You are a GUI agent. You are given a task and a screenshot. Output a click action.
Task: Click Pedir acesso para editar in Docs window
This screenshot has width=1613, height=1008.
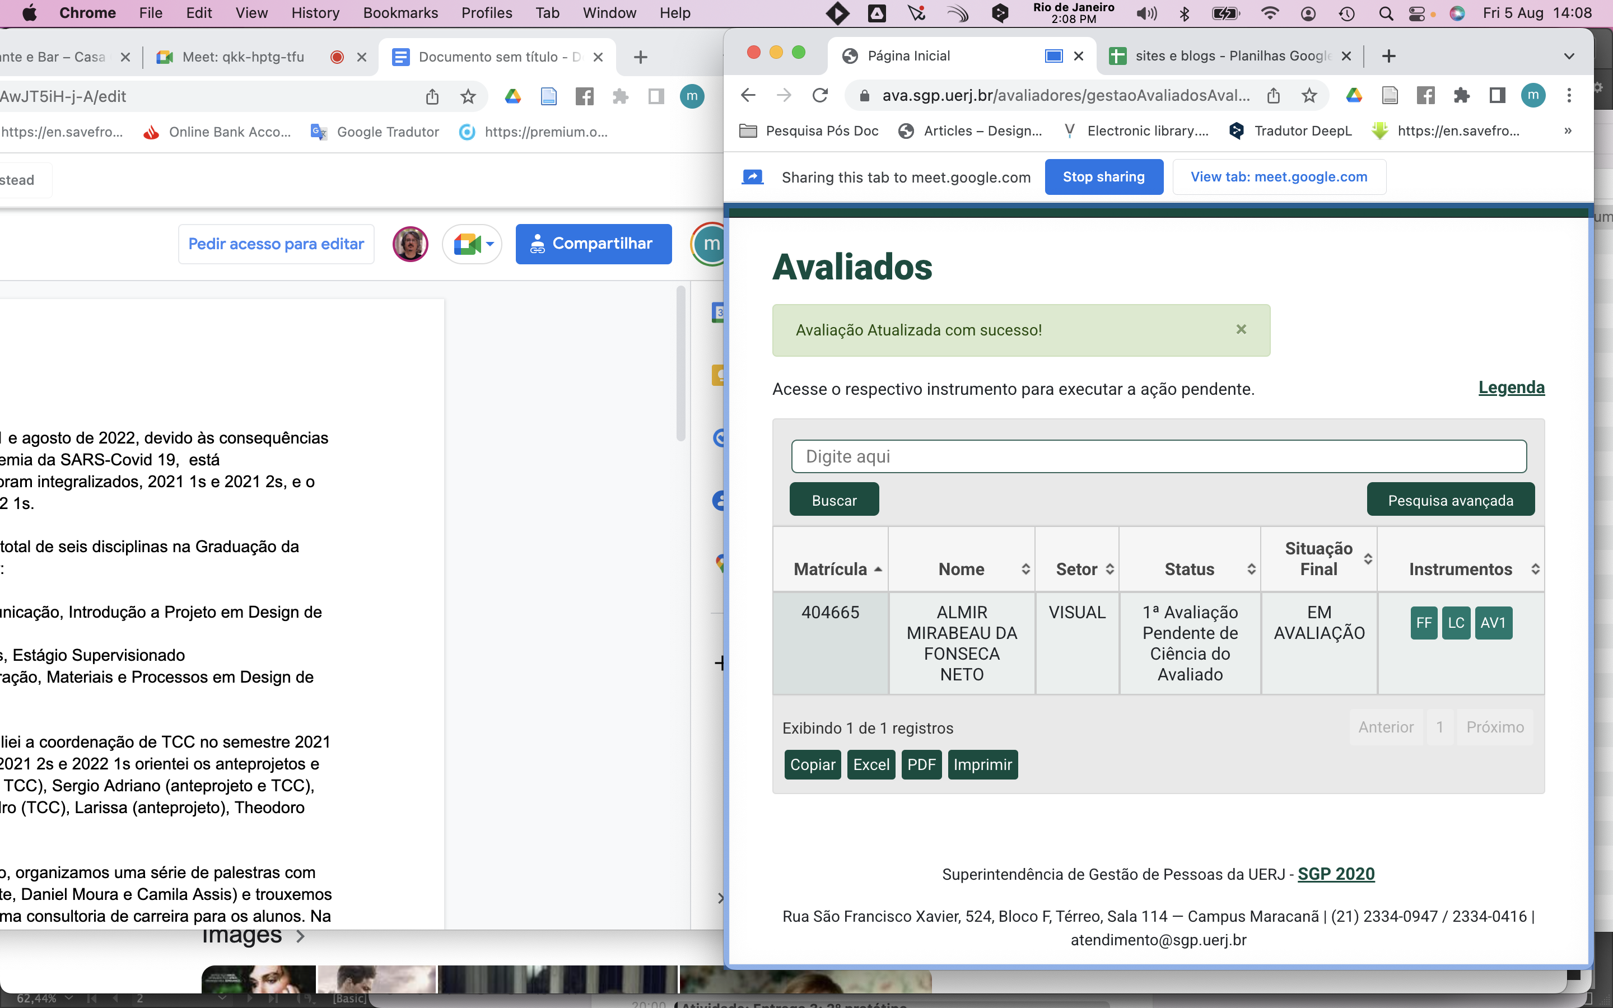point(276,244)
